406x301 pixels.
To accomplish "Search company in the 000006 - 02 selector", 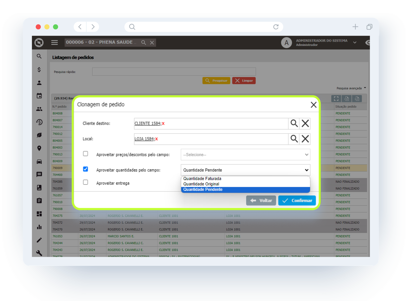I will coord(144,43).
